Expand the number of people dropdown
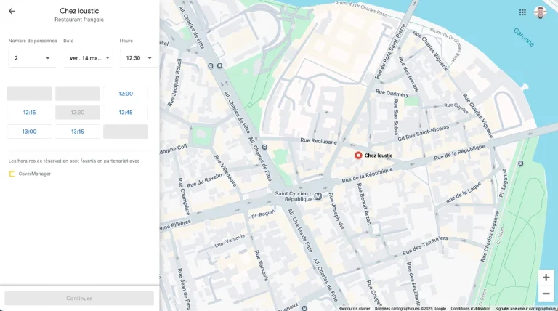The height and width of the screenshot is (311, 558). point(32,58)
